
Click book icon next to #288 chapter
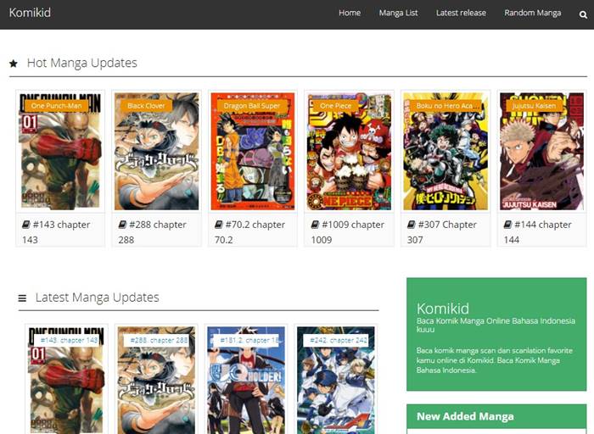point(122,225)
